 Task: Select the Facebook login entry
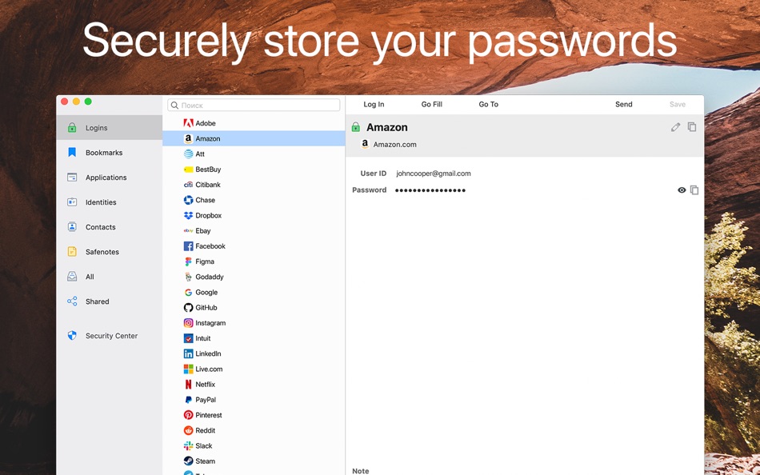click(254, 246)
